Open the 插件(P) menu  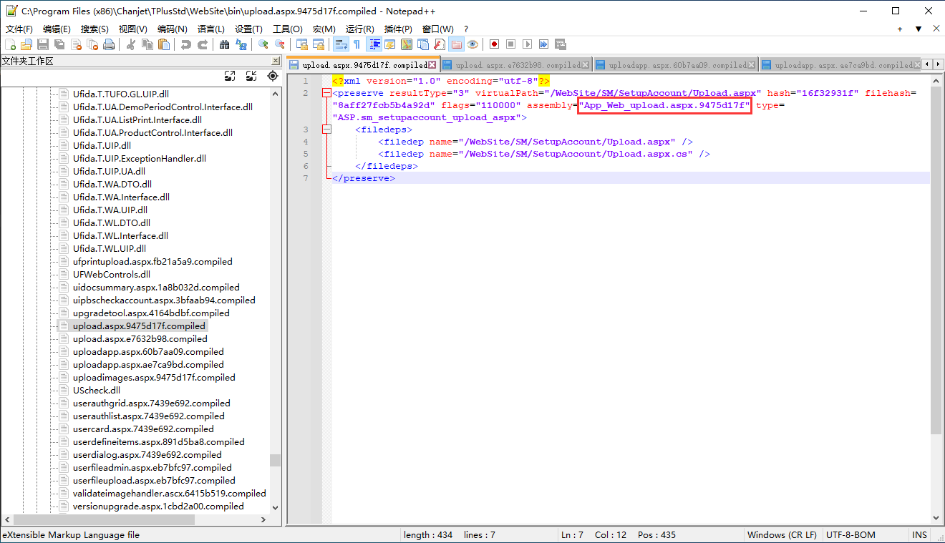tap(398, 29)
